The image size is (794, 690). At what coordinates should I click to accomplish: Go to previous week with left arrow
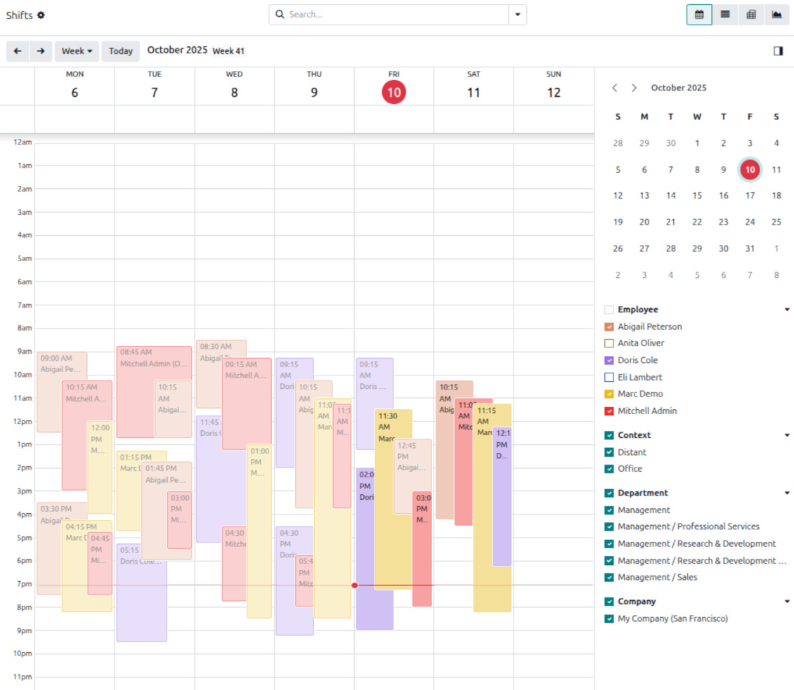[x=18, y=51]
